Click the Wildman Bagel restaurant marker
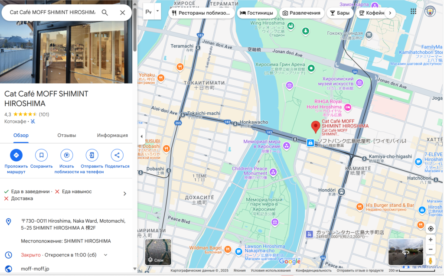This screenshot has height=276, width=444. (x=227, y=249)
